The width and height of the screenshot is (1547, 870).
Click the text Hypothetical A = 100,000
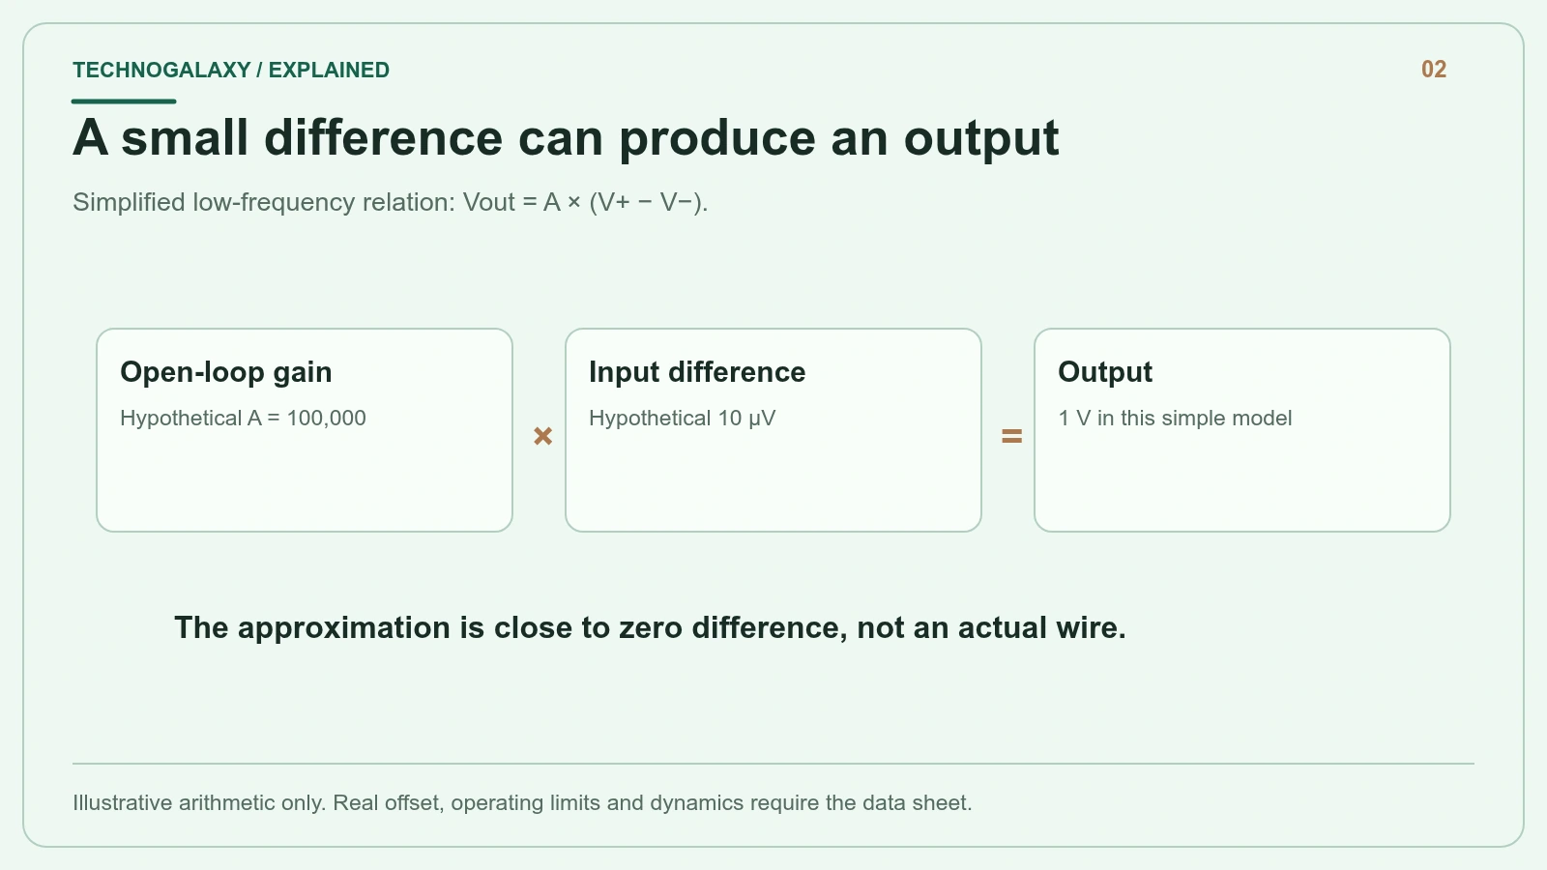tap(243, 419)
